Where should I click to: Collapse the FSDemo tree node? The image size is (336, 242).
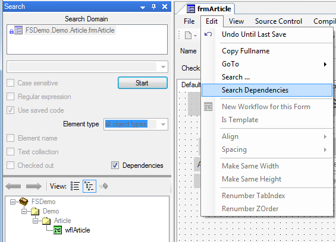(x=12, y=202)
